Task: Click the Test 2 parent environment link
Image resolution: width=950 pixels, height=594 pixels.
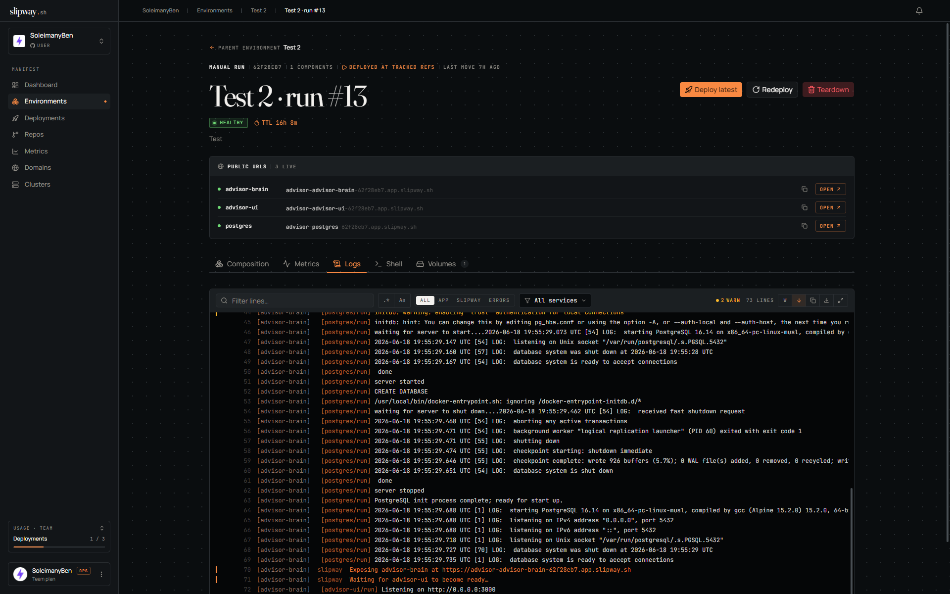Action: (x=292, y=48)
